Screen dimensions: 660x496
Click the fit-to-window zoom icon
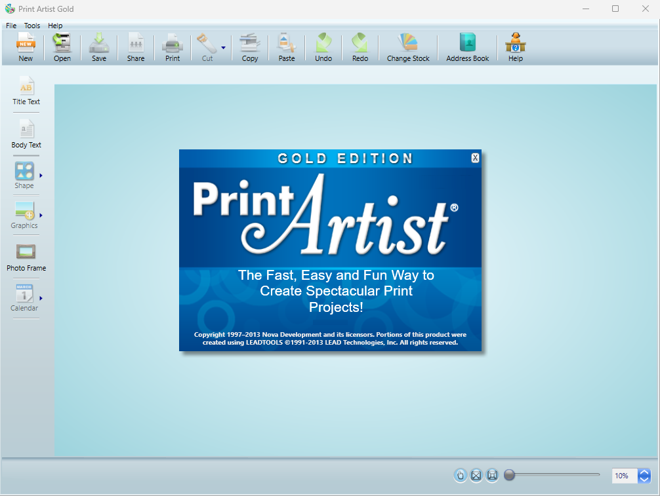tap(492, 476)
